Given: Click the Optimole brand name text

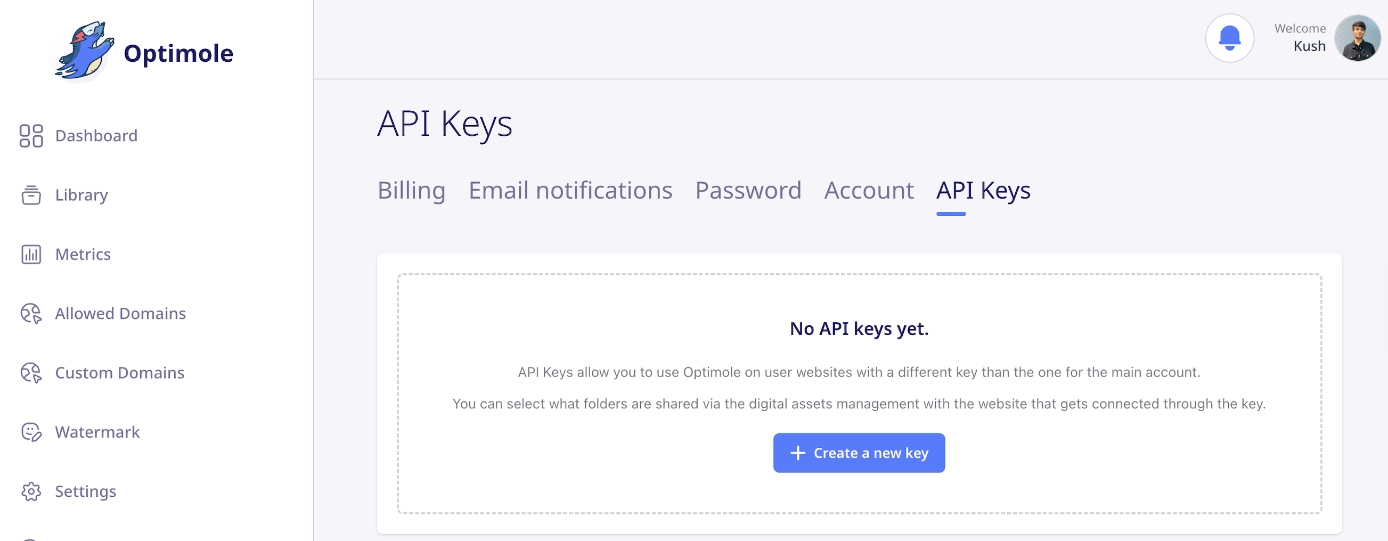Looking at the screenshot, I should tap(178, 53).
